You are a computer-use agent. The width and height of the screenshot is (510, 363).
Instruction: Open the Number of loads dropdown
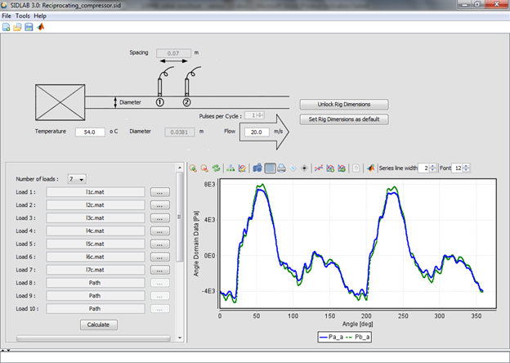(x=78, y=178)
